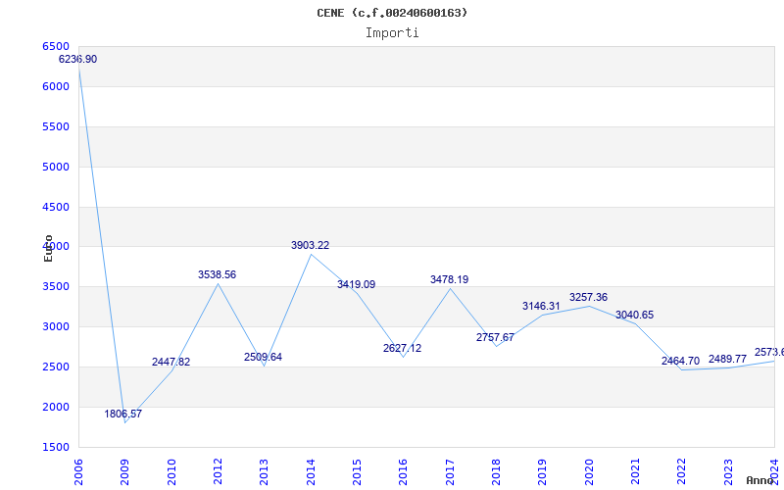
Task: Click data label 3257.36
Action: [x=589, y=298]
